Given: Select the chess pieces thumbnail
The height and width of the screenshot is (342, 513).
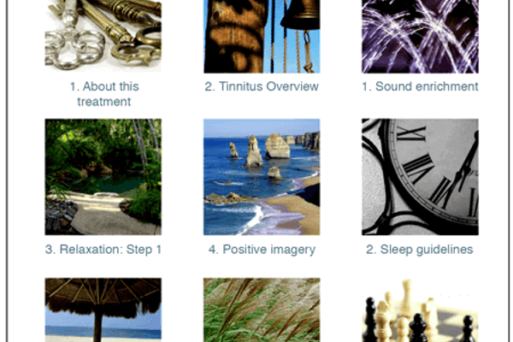Looking at the screenshot, I should [420, 310].
